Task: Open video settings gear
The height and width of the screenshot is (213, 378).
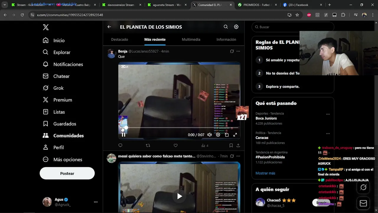Action: click(218, 135)
